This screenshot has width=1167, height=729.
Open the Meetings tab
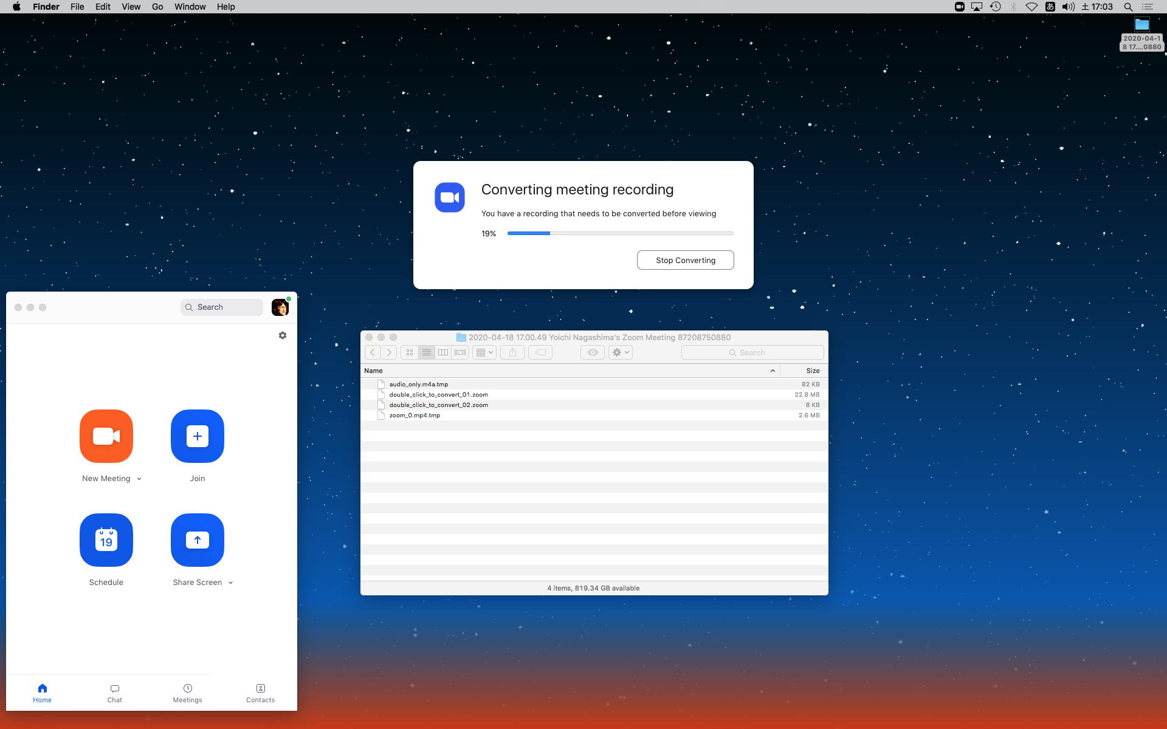point(187,693)
